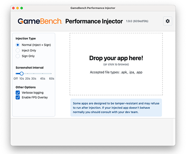
Task: Click the tamper-resistant apps info notice
Action: 116,108
